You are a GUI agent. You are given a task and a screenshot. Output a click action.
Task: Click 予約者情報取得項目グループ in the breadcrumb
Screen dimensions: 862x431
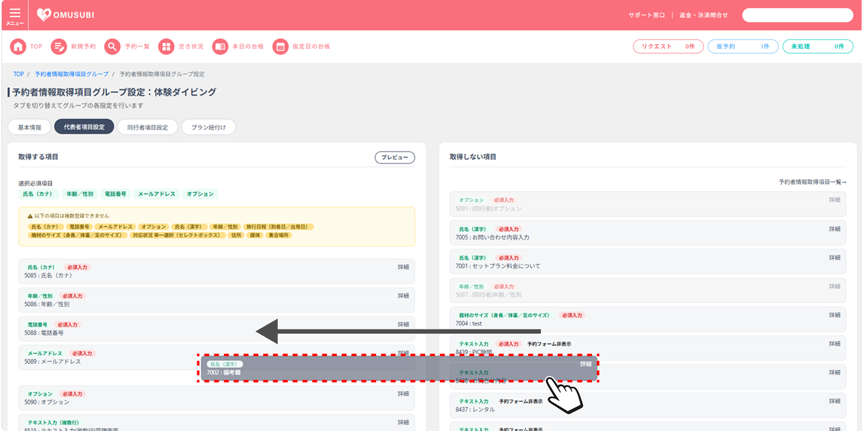(72, 74)
